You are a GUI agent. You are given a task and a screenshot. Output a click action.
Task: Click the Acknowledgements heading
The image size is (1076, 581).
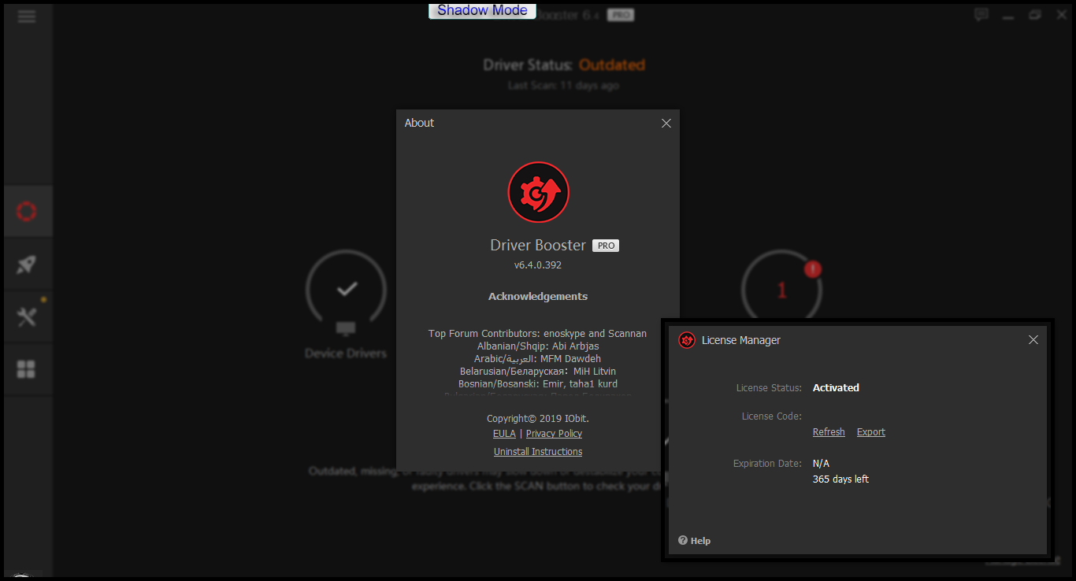pos(538,297)
